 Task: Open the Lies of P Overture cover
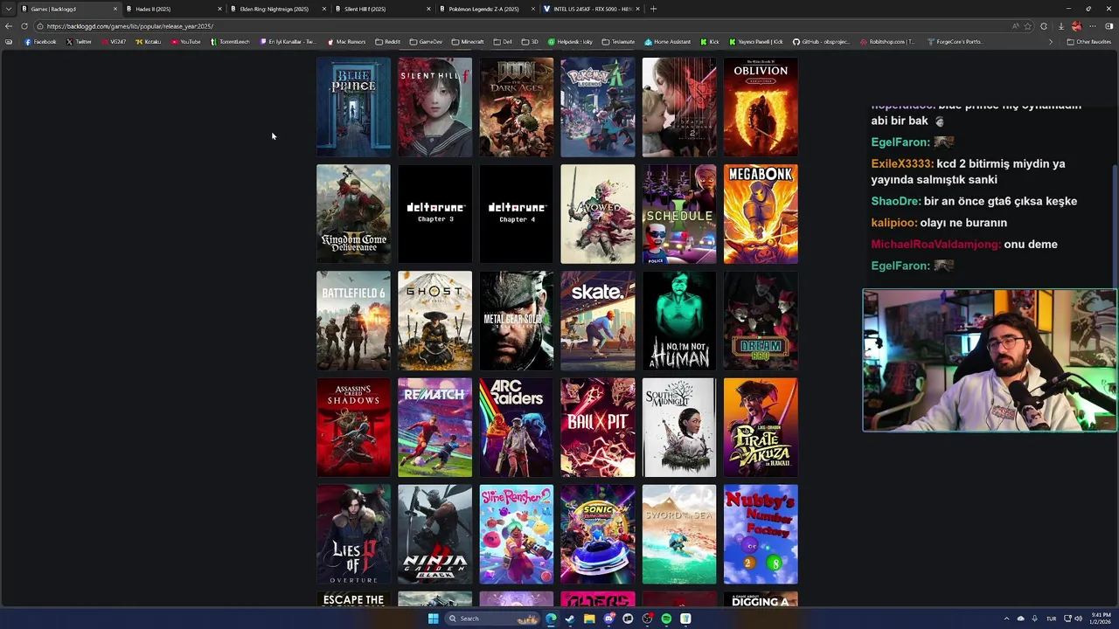click(353, 535)
